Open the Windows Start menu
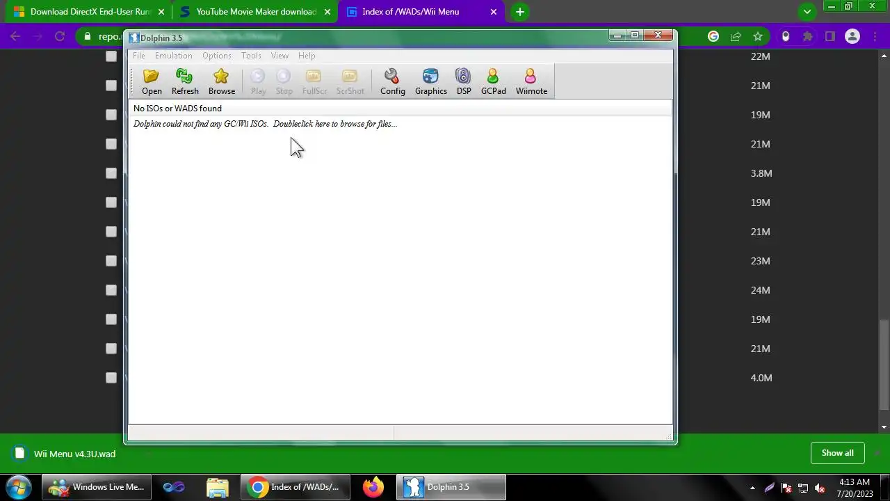 pyautogui.click(x=18, y=487)
